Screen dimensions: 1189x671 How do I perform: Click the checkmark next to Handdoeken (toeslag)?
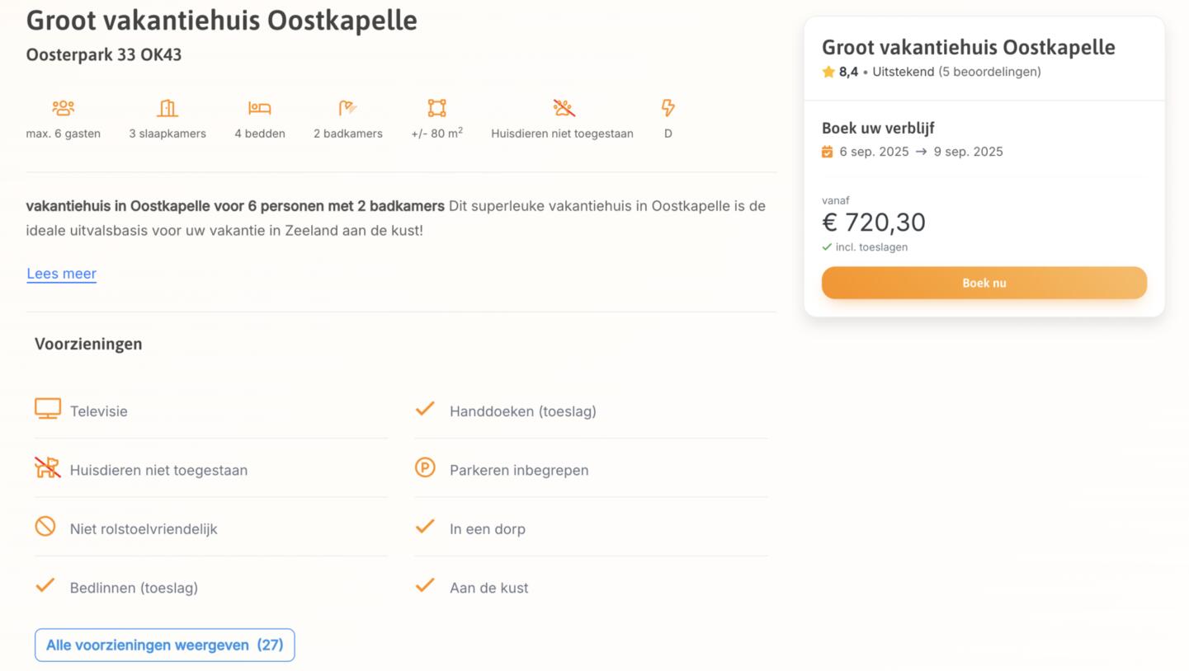point(425,409)
